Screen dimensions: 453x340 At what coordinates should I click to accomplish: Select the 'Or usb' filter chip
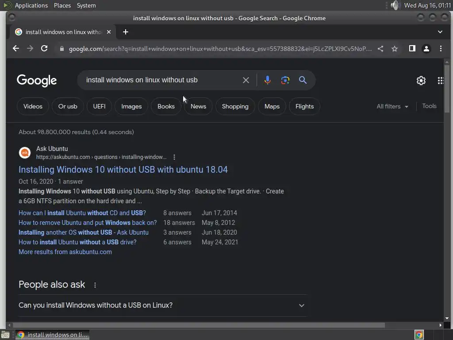68,106
